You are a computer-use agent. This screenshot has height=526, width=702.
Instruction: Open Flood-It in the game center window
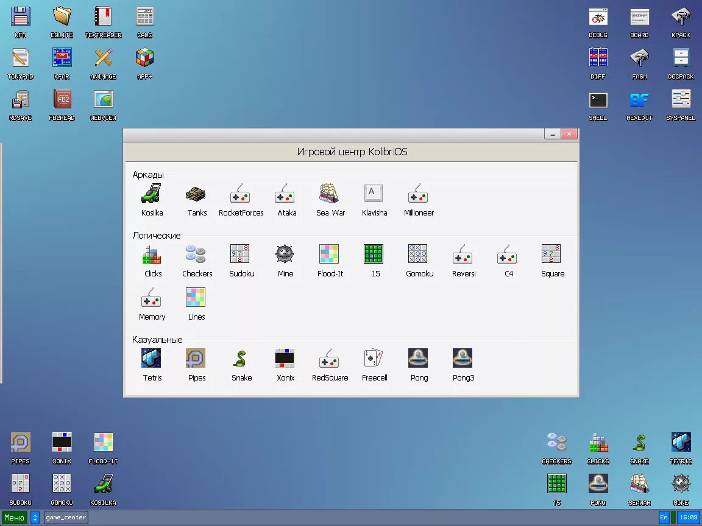330,261
